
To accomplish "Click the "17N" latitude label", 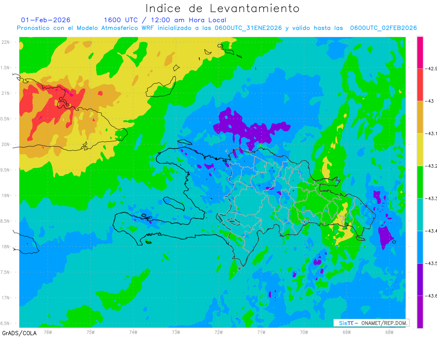I will (6, 298).
